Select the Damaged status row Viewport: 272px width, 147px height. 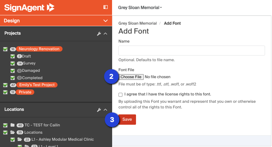31,71
